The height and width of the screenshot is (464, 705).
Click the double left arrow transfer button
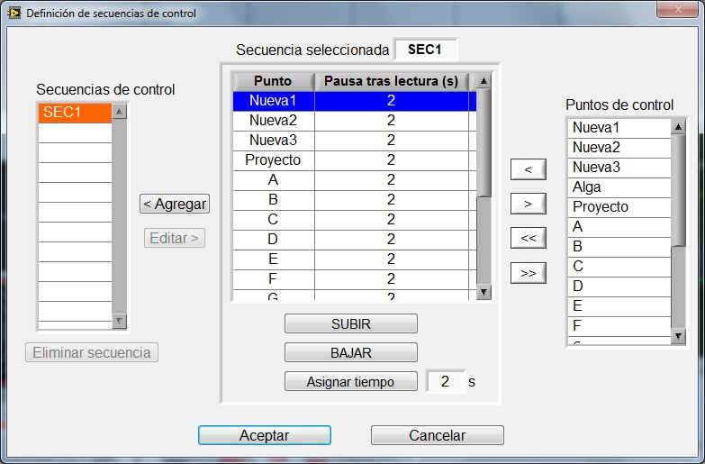point(528,238)
